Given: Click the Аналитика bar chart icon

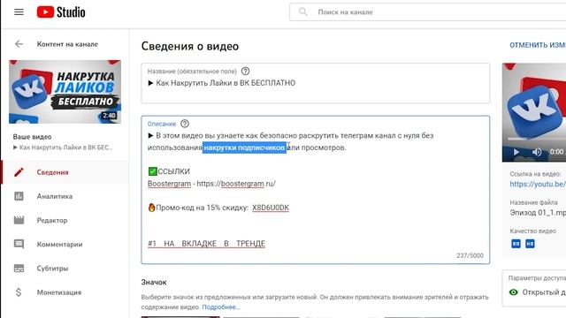Looking at the screenshot, I should coord(19,196).
